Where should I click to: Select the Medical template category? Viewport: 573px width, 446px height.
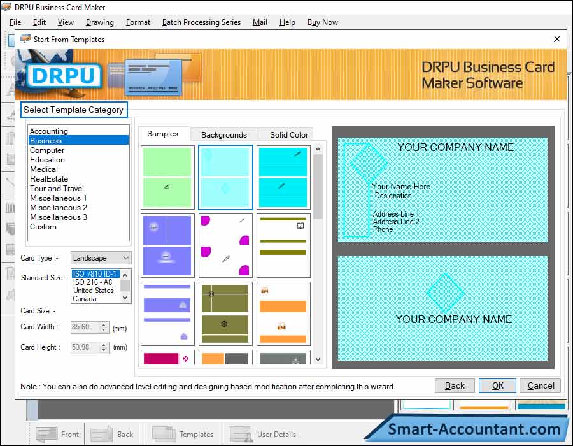78,169
